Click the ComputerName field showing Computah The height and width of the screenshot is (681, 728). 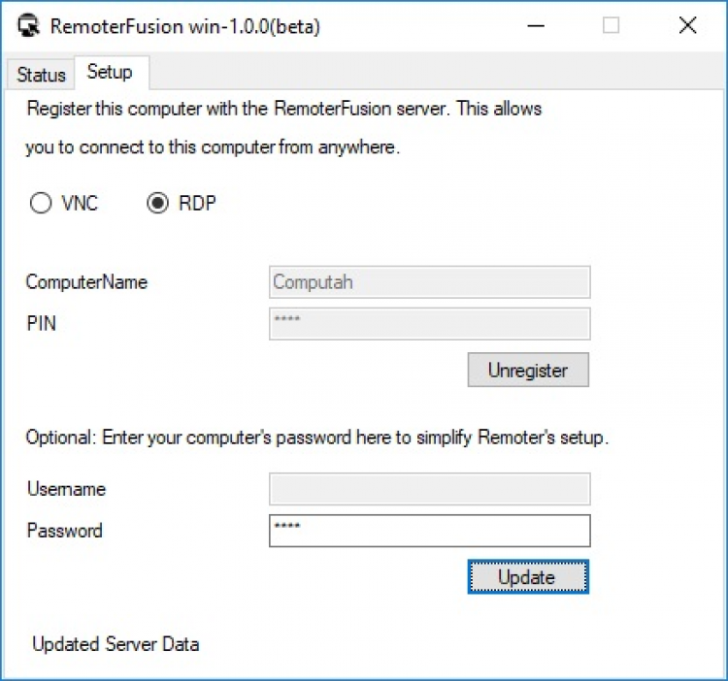coord(429,282)
